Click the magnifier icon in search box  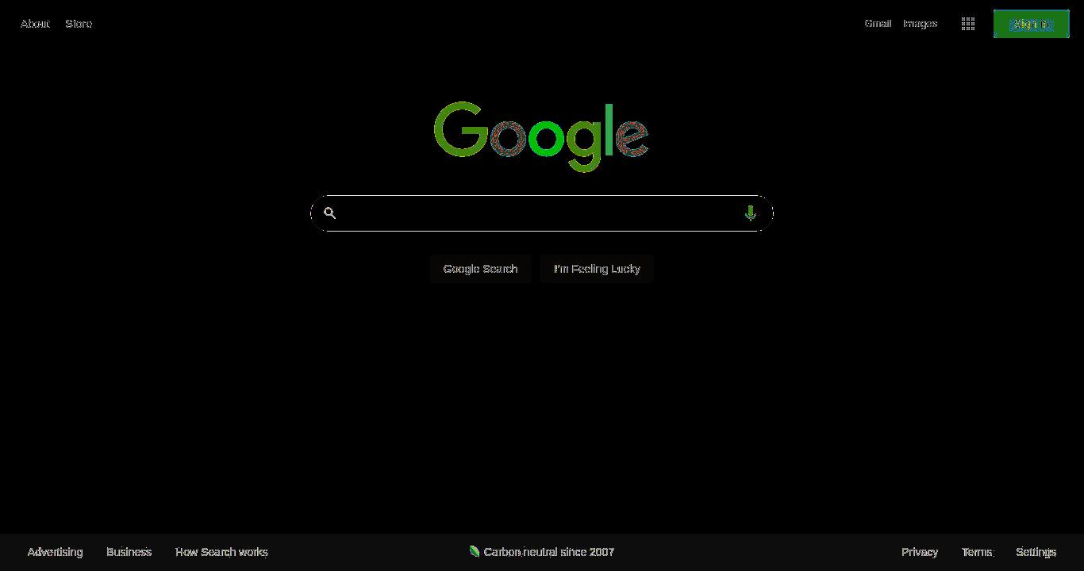coord(330,213)
